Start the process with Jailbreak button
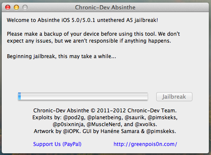Viewport: 211px width, 155px height. pos(174,96)
